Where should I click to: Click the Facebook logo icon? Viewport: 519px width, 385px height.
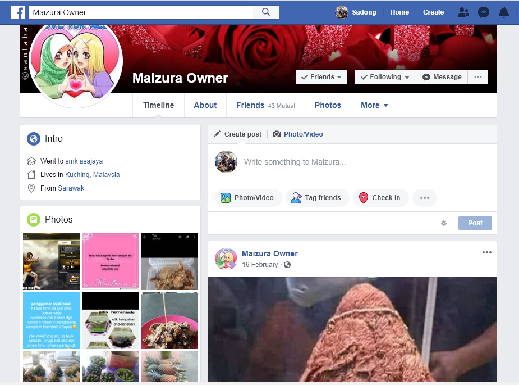17,12
